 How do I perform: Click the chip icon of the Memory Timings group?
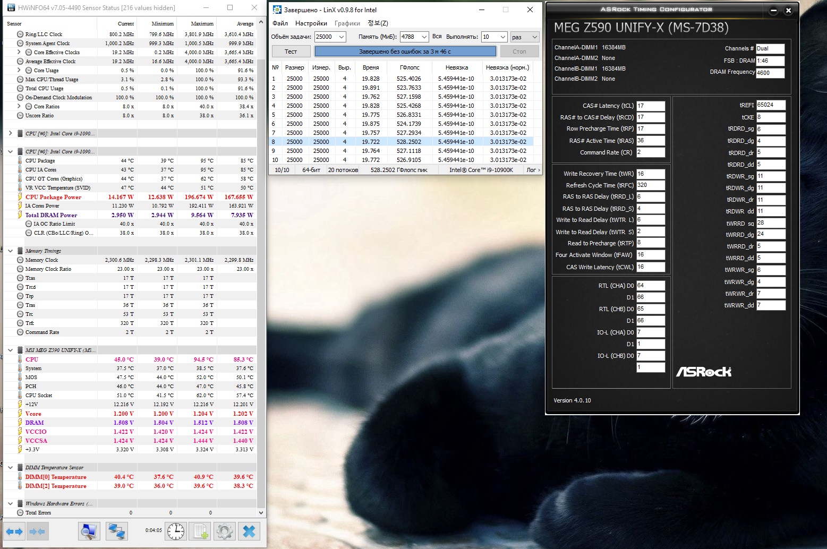pos(20,251)
